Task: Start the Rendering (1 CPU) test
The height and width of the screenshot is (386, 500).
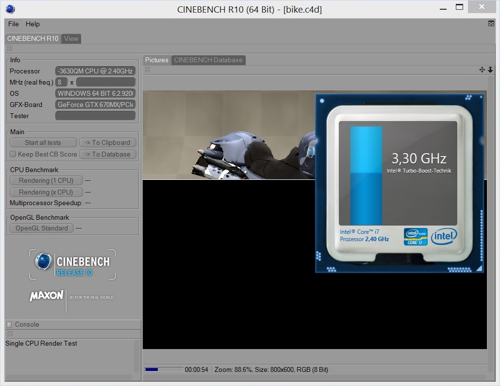Action: coord(46,180)
